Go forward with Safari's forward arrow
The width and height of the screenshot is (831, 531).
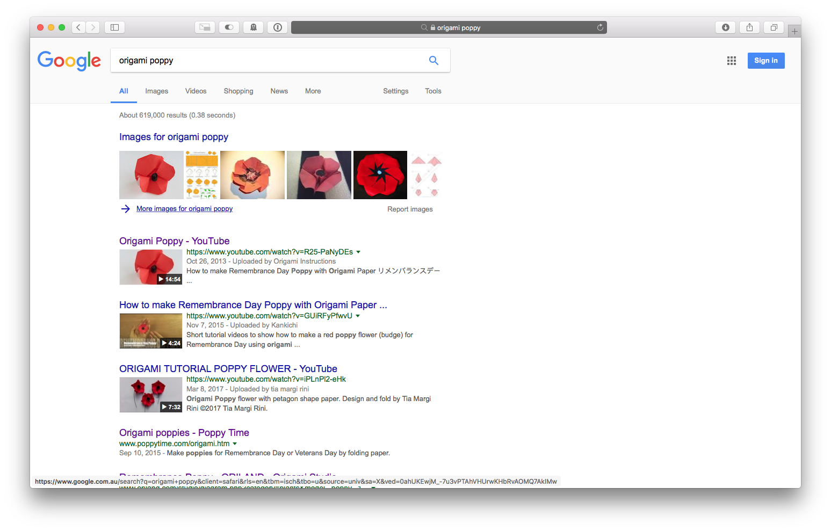pos(93,27)
